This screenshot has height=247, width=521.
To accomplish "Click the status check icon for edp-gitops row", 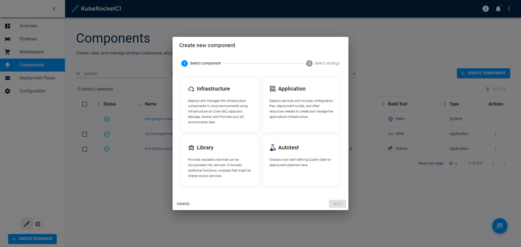I will tap(107, 119).
